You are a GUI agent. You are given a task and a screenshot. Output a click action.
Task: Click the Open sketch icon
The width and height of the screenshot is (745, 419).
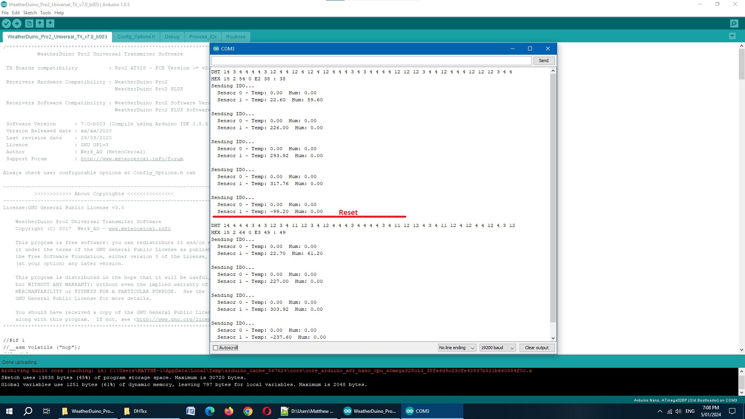point(40,24)
